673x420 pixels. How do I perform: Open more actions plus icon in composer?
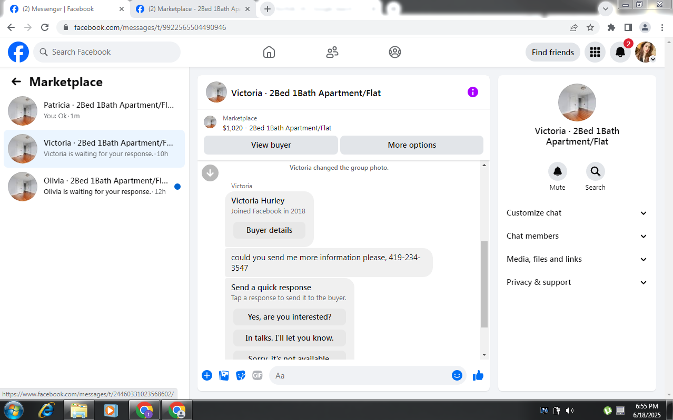[x=207, y=375]
